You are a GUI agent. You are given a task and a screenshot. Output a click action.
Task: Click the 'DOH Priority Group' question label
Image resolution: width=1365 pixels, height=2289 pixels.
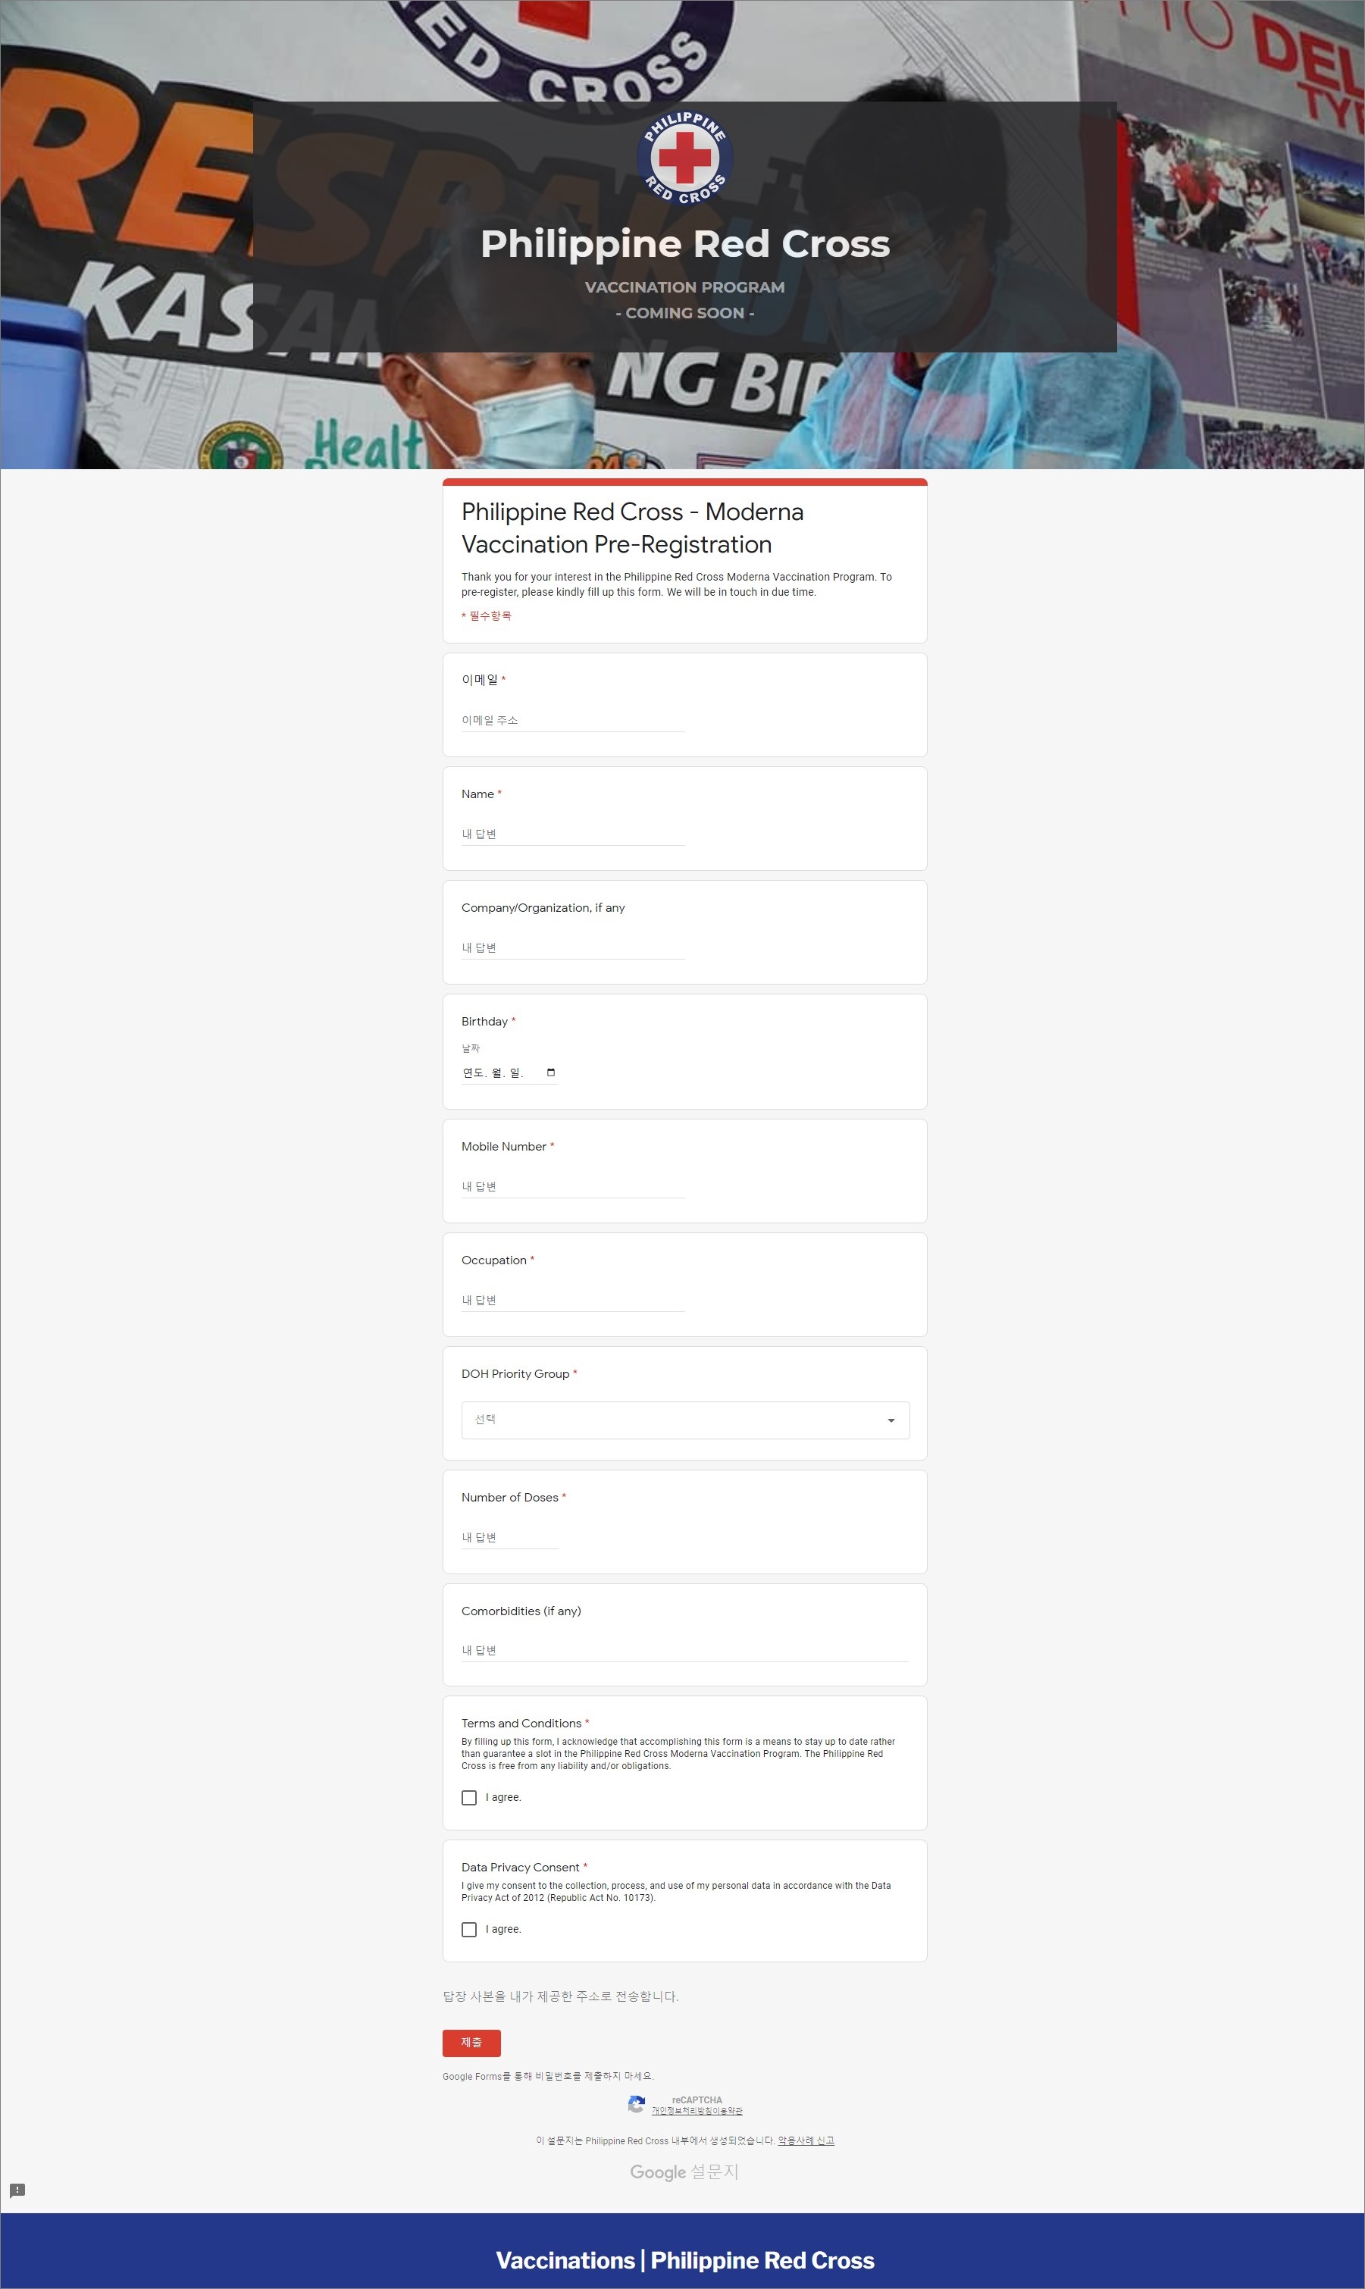515,1374
